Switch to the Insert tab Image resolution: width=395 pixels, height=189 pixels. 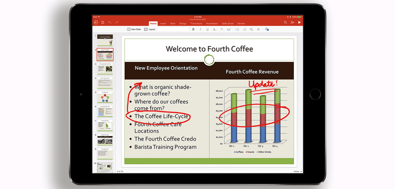(163, 23)
